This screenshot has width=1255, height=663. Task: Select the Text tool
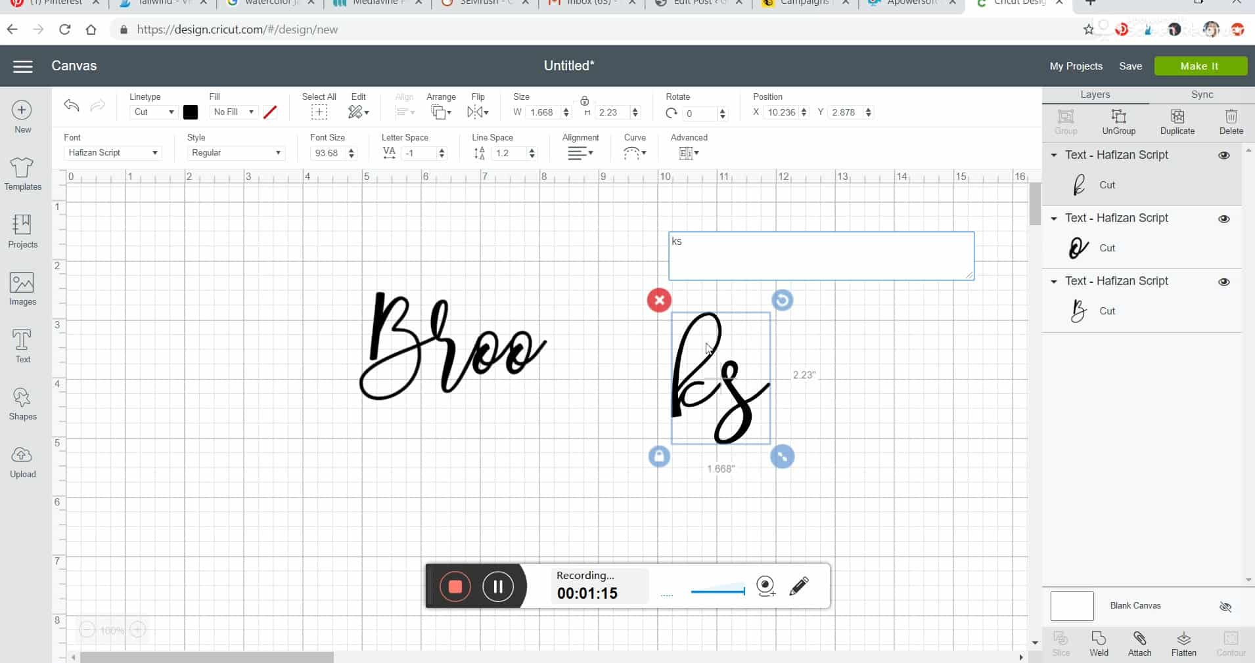coord(22,340)
